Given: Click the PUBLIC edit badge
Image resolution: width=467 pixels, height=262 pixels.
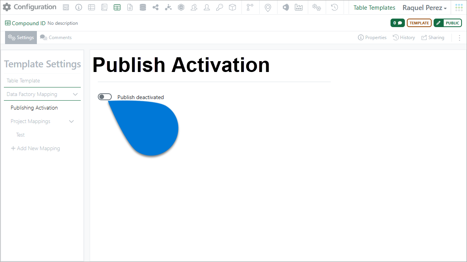Looking at the screenshot, I should [448, 23].
